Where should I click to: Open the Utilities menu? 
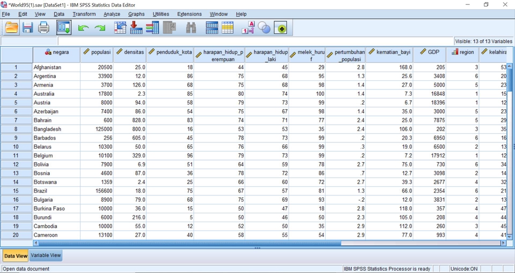(x=161, y=14)
